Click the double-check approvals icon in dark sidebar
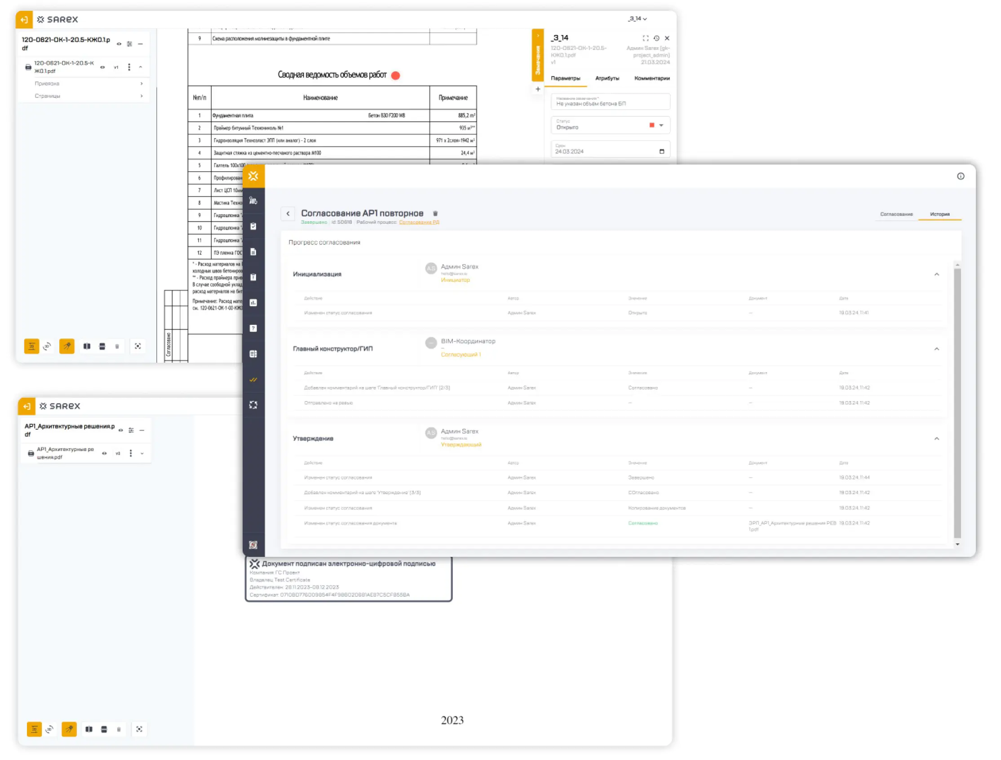The image size is (1001, 760). pos(253,379)
